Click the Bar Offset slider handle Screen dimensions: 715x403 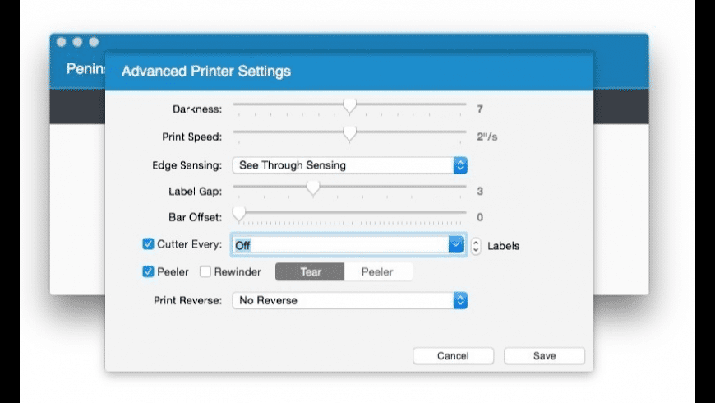pyautogui.click(x=238, y=215)
